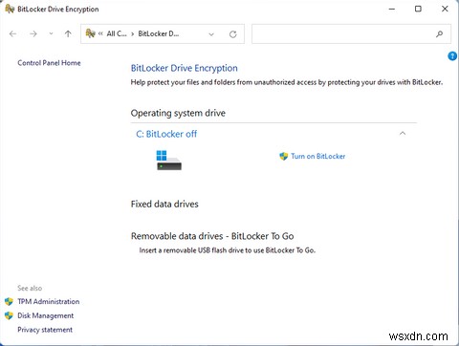Click the BitLocker Drive Encryption page heading
This screenshot has width=459, height=346.
click(x=185, y=68)
